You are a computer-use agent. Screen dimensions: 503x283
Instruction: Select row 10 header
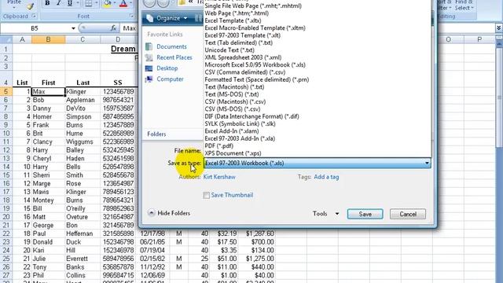(x=6, y=133)
